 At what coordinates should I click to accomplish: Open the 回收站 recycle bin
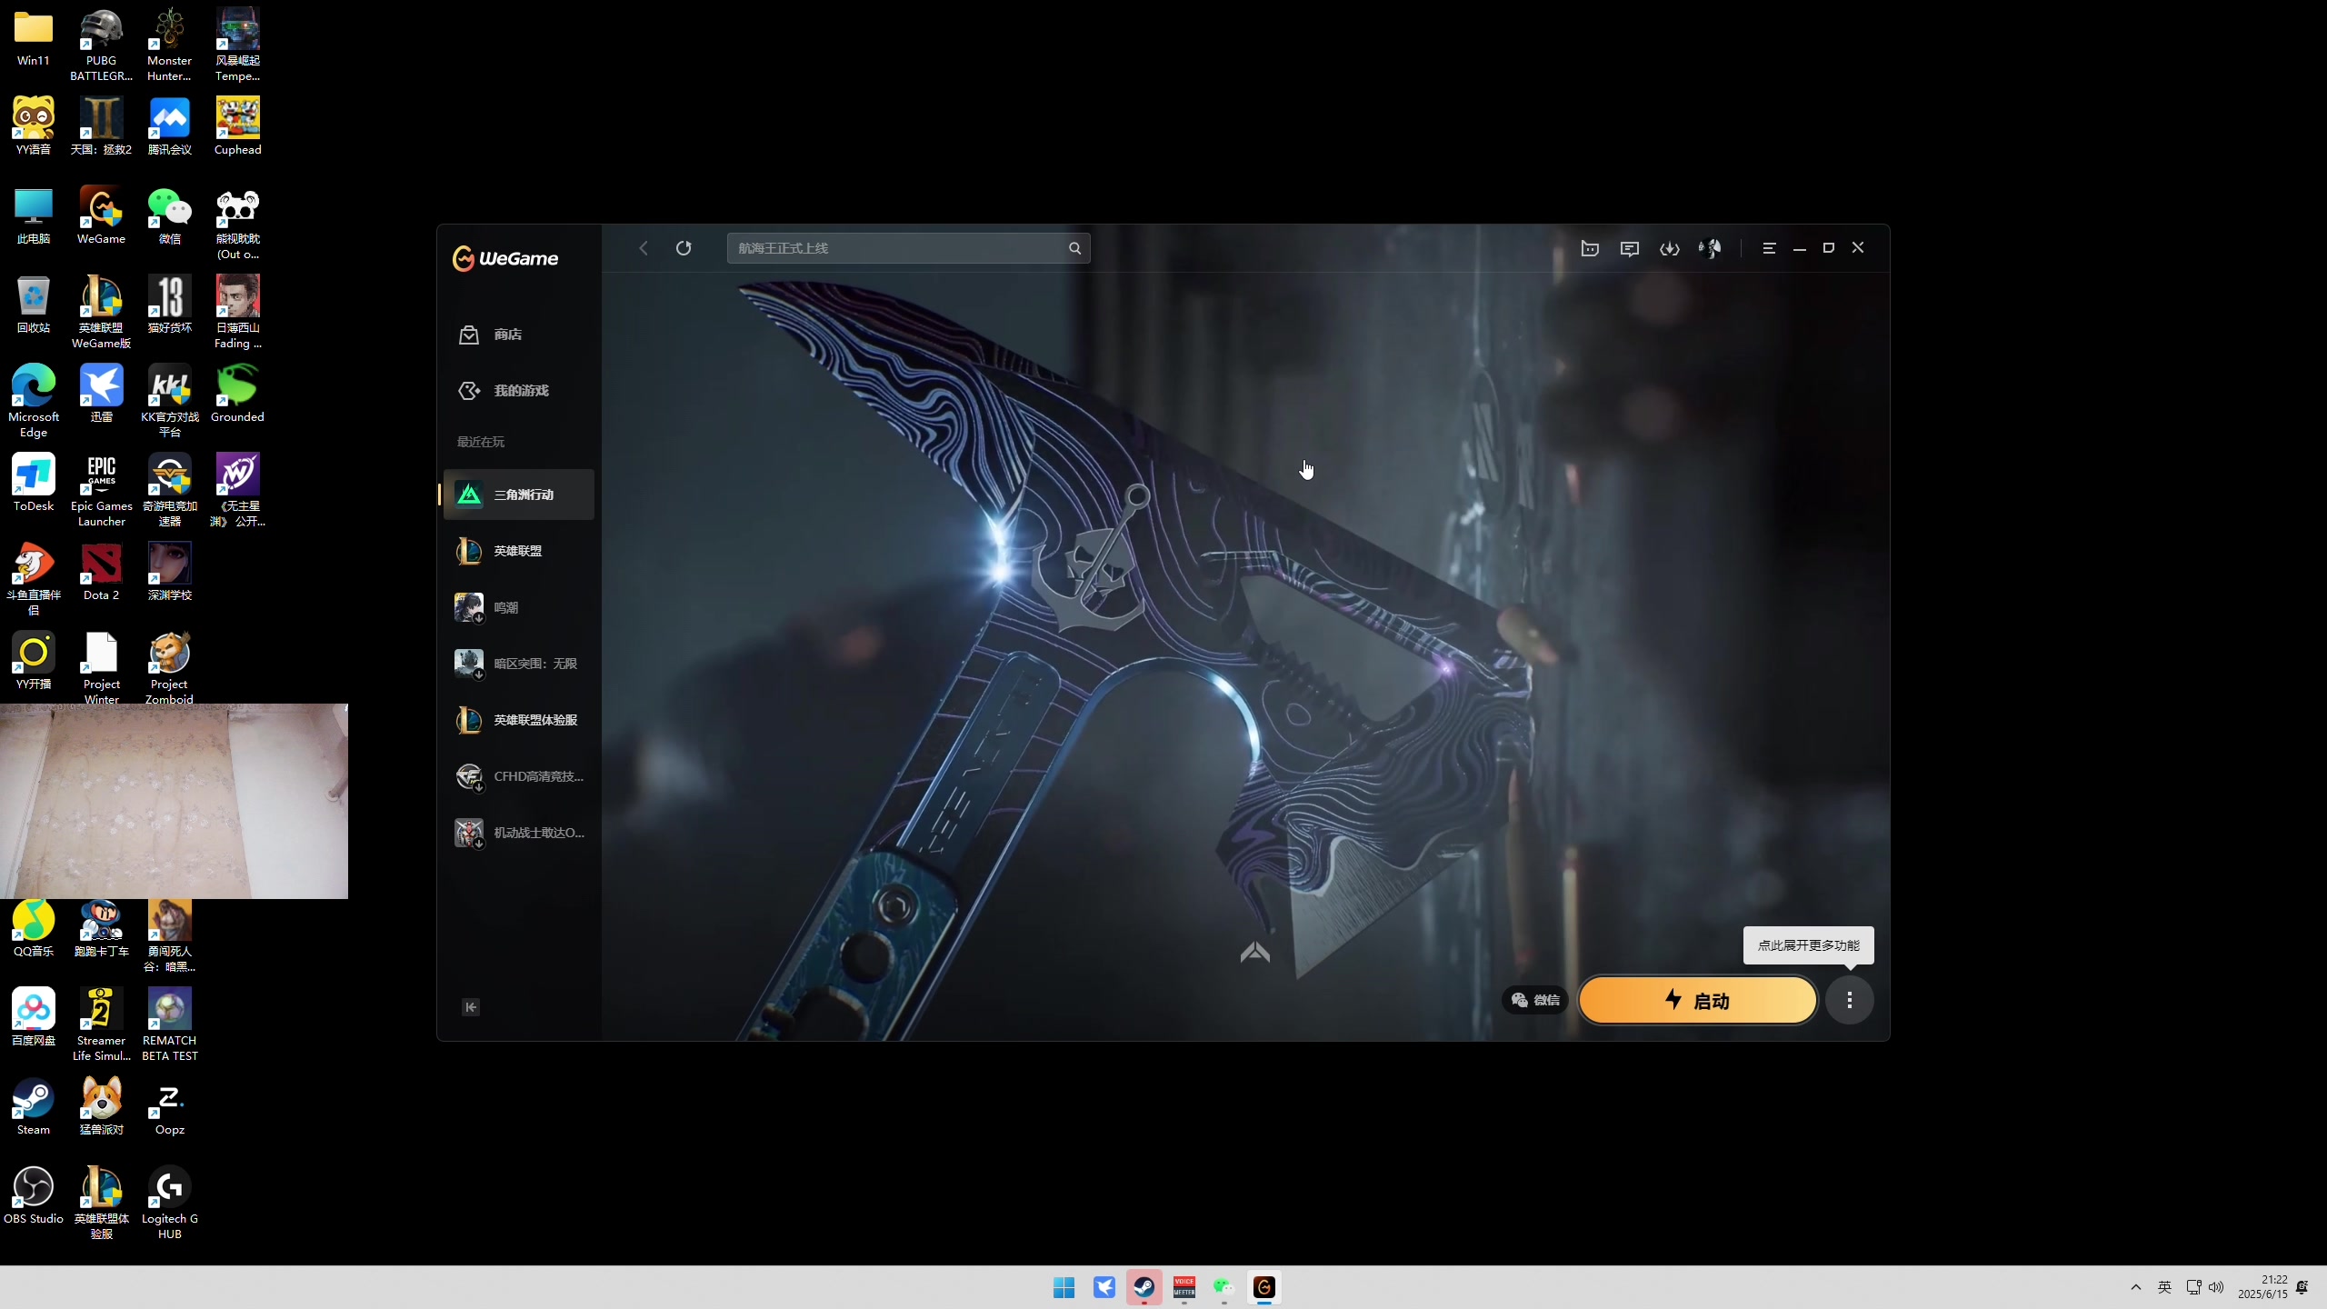pyautogui.click(x=33, y=304)
